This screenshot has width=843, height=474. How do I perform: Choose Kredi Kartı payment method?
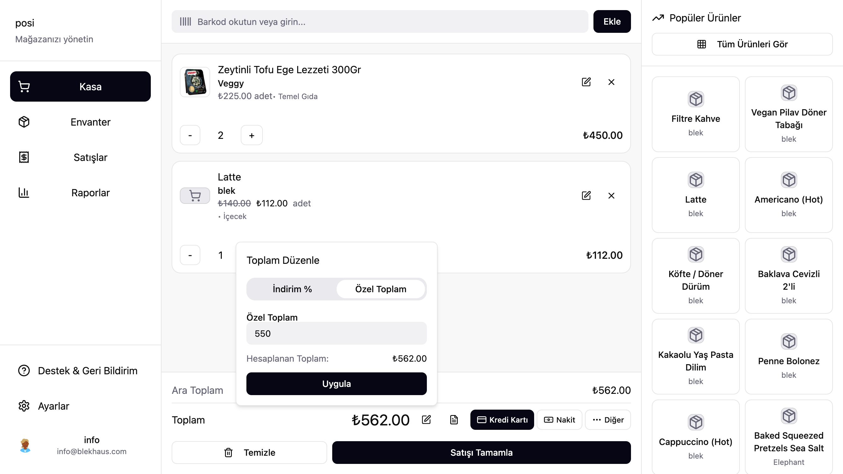click(x=502, y=420)
